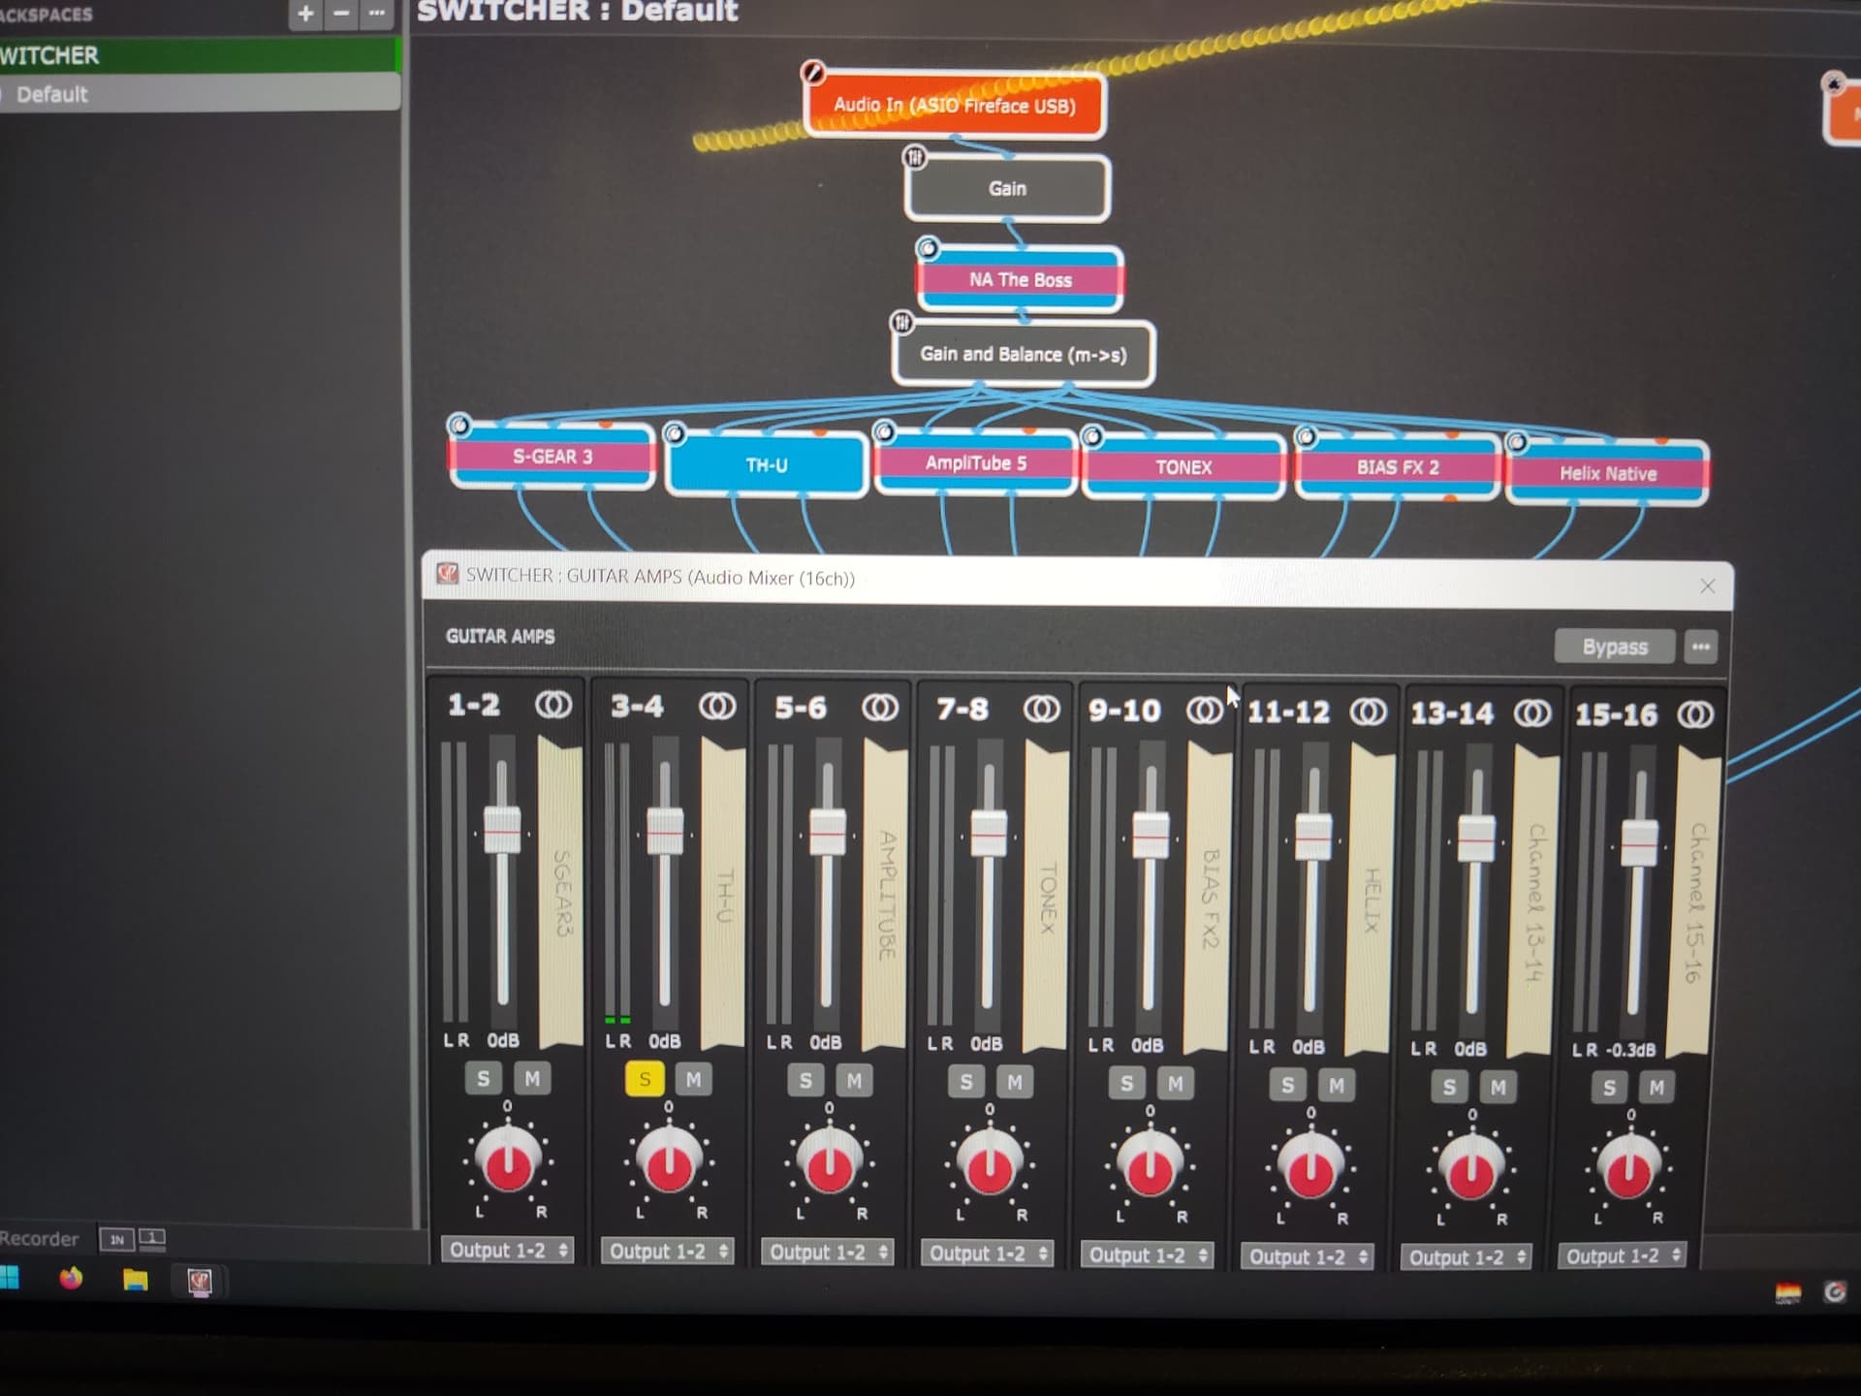
Task: Click the TONEX plugin block
Action: (x=1183, y=467)
